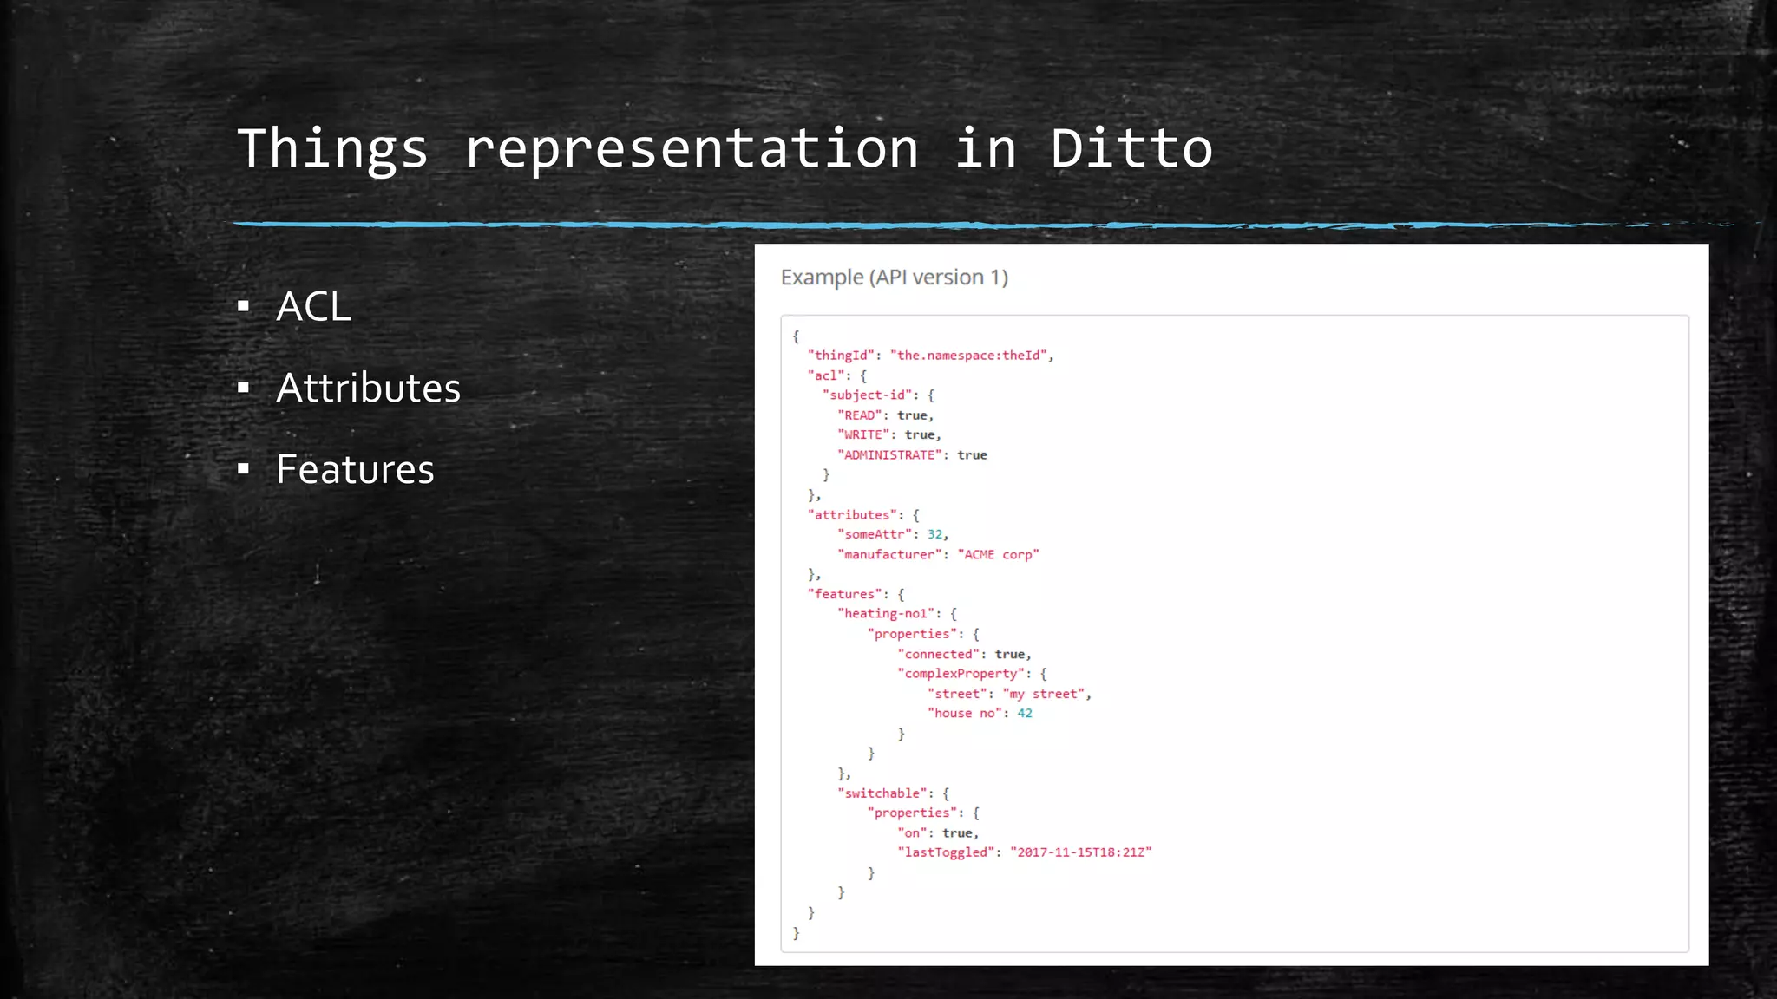Click the heading 'Example (API version 1)'

coord(895,277)
